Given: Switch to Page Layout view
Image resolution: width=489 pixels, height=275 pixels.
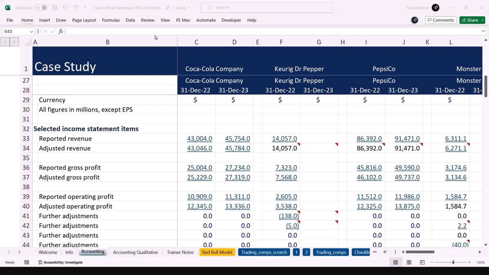Looking at the screenshot, I should tap(409, 262).
